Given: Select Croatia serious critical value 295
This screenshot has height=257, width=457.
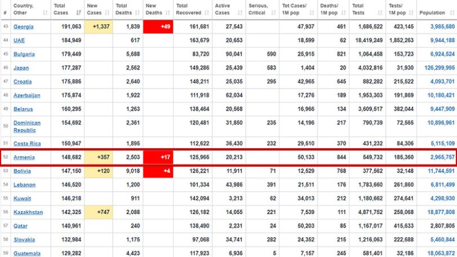Looking at the screenshot, I should (x=271, y=82).
